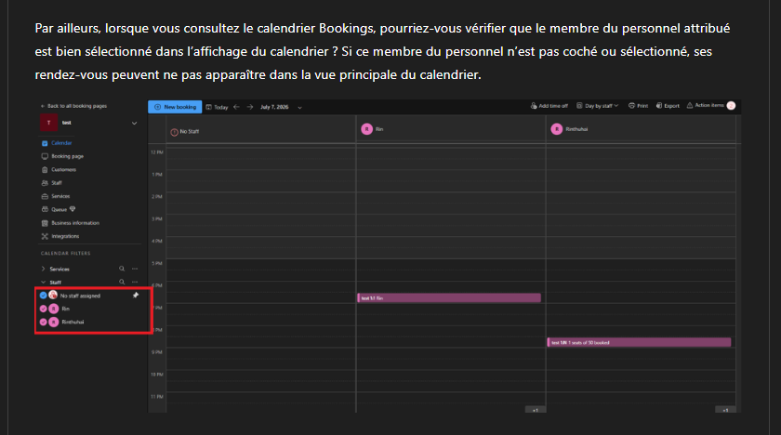
Task: Open the July 7, 2026 date picker
Action: pyautogui.click(x=281, y=107)
